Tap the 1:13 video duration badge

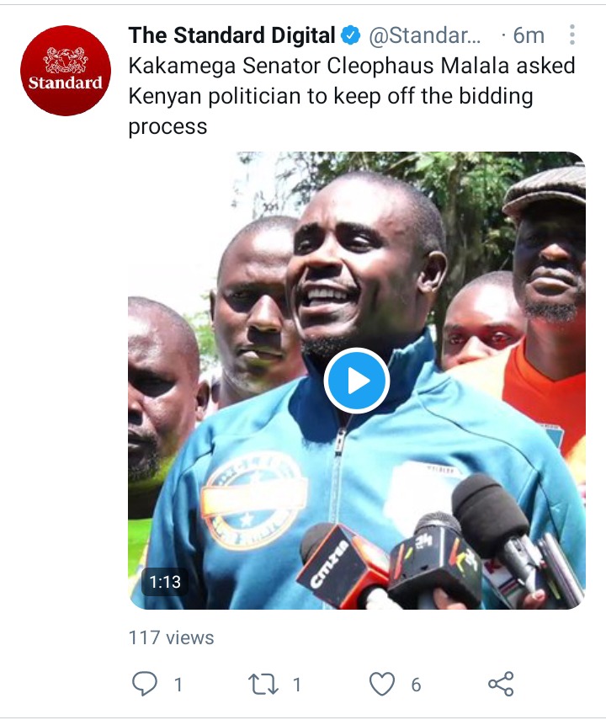165,582
